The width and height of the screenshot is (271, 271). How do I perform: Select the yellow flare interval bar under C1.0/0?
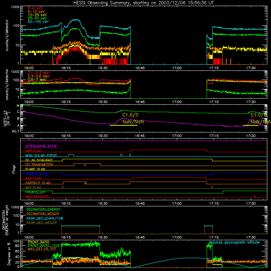tap(251, 125)
